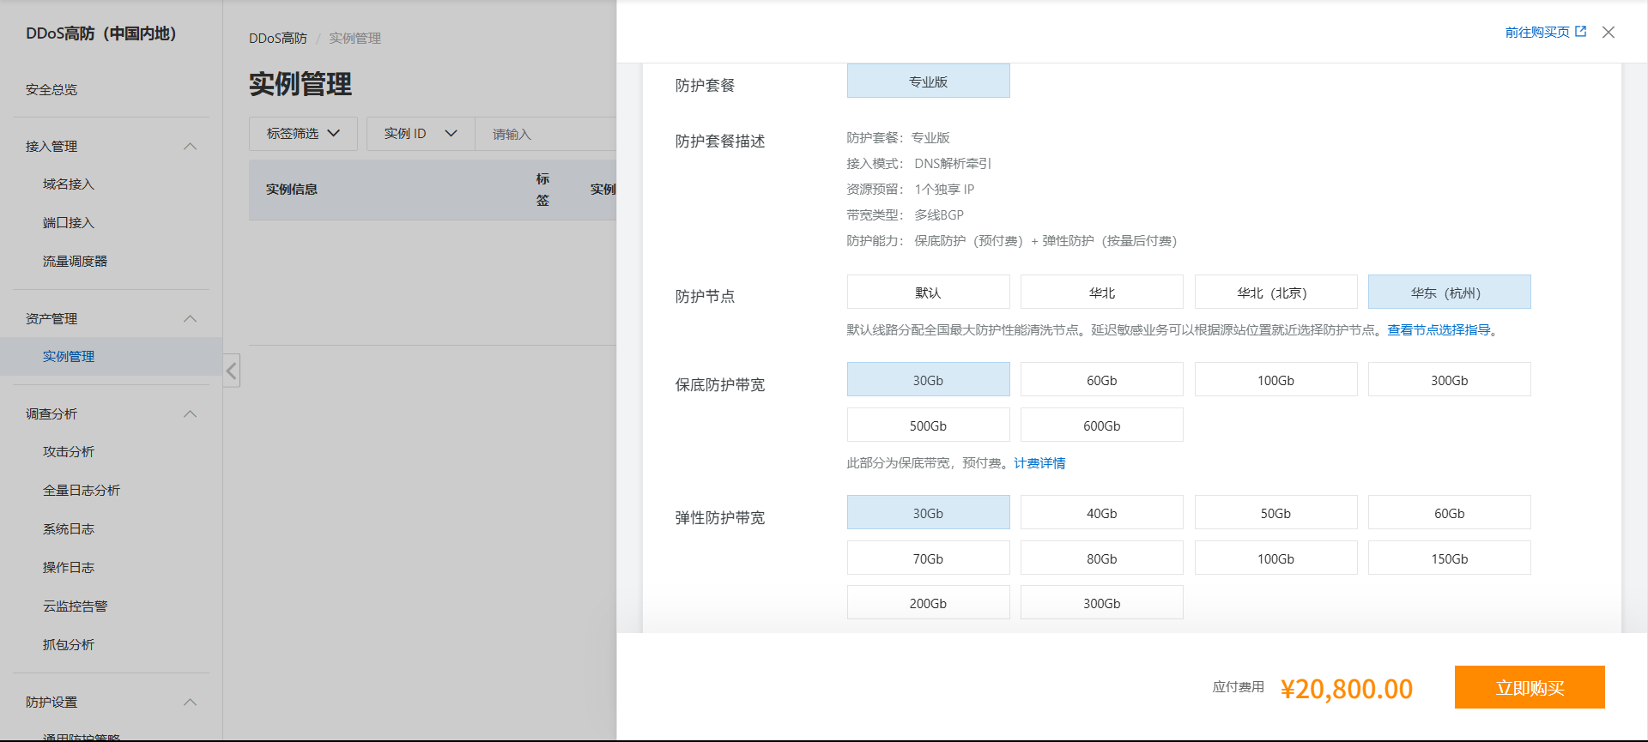Image resolution: width=1648 pixels, height=742 pixels.
Task: Collapse the 资产管理 section chevron
Action: click(191, 319)
